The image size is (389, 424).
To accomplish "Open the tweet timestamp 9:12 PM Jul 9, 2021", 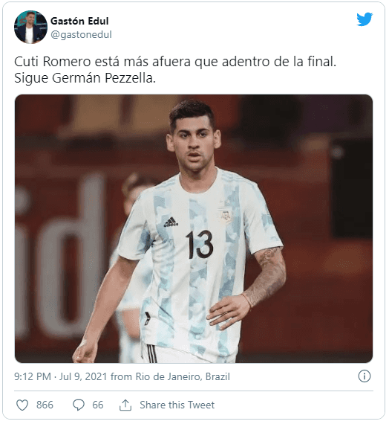I will 61,376.
